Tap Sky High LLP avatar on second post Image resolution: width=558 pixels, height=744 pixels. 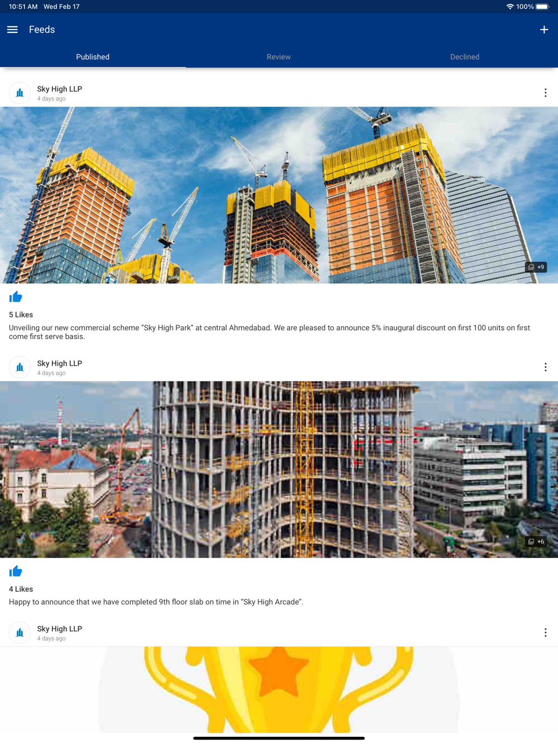tap(20, 367)
